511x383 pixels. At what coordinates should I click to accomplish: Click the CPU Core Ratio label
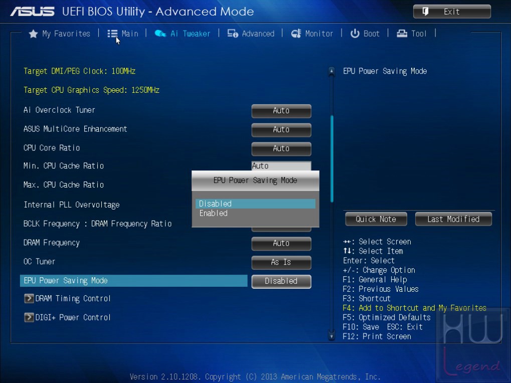point(52,148)
